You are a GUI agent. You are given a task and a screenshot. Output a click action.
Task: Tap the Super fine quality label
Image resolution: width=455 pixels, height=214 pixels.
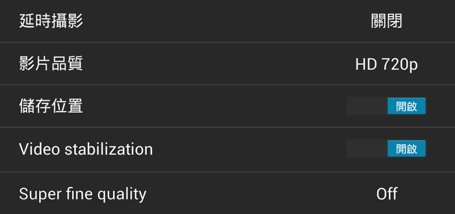pos(82,194)
